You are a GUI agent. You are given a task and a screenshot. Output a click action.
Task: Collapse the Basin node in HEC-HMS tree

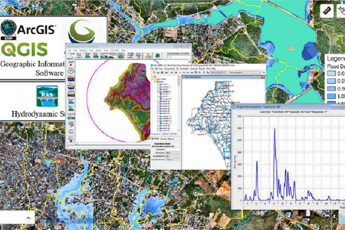click(155, 82)
